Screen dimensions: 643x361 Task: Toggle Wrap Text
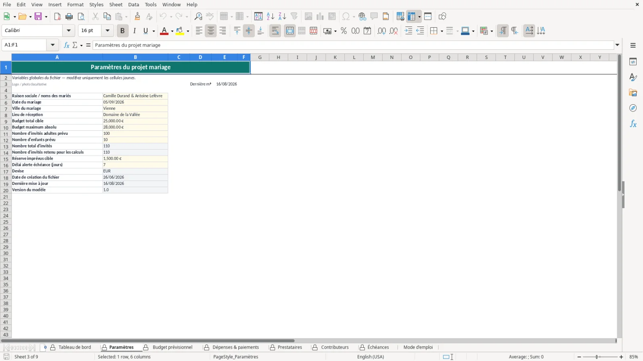[275, 31]
